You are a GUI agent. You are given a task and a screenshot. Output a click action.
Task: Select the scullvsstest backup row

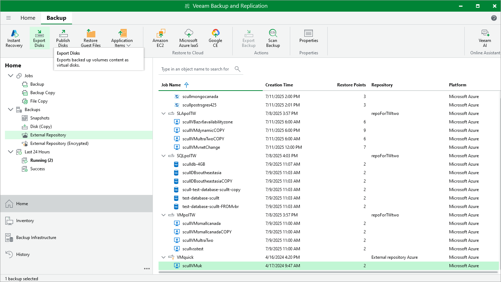[x=329, y=249]
